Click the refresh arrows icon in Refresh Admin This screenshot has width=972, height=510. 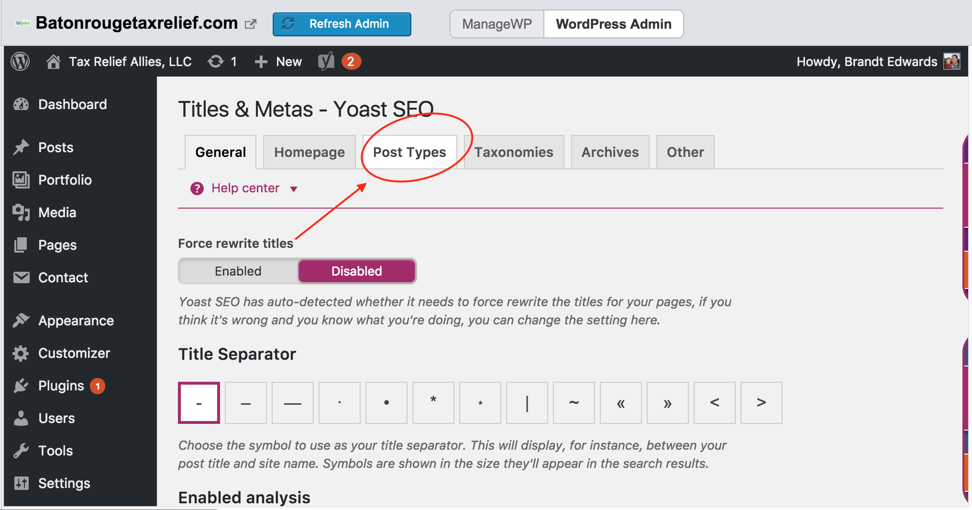click(288, 24)
